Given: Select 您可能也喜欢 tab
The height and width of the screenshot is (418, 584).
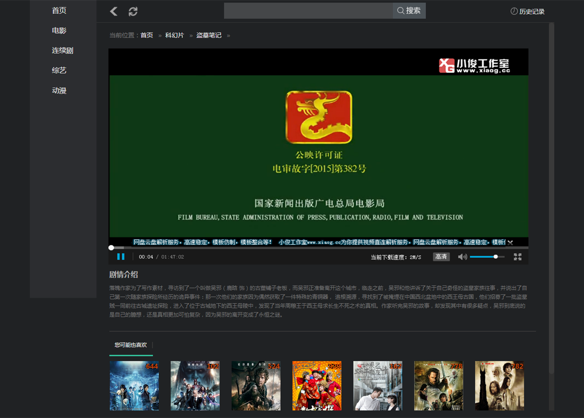Looking at the screenshot, I should [131, 345].
